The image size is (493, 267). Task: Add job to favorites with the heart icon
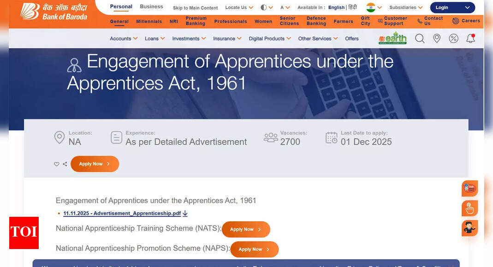(56, 164)
